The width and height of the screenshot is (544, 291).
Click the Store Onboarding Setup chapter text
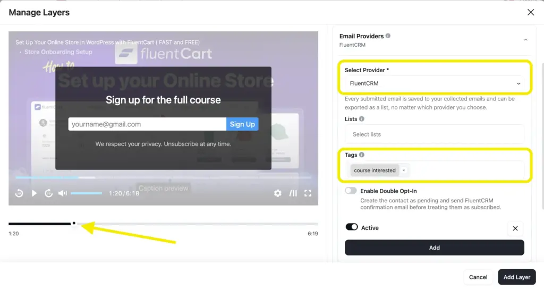click(58, 52)
